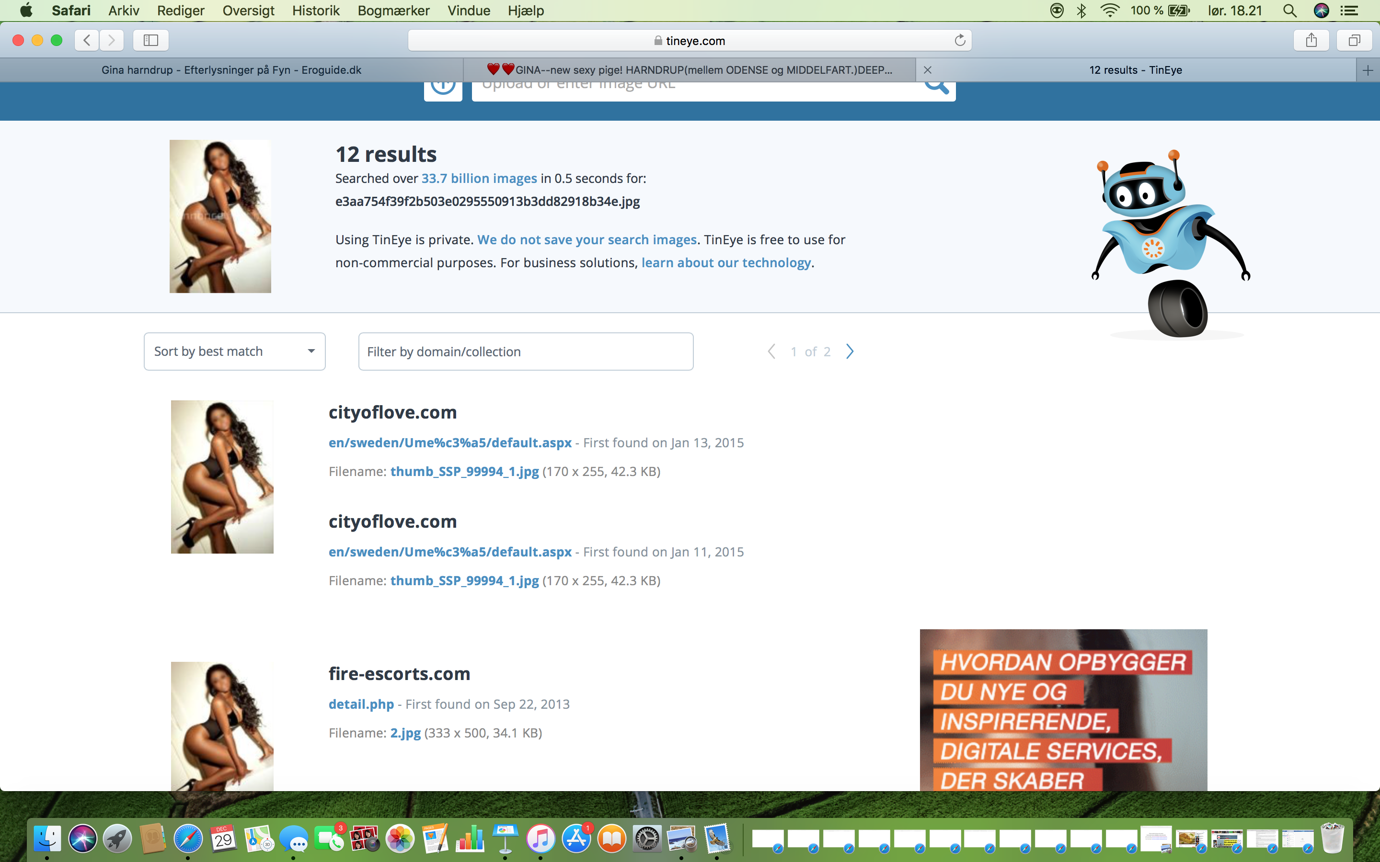
Task: Open Photo Booth from the Dock
Action: (365, 839)
